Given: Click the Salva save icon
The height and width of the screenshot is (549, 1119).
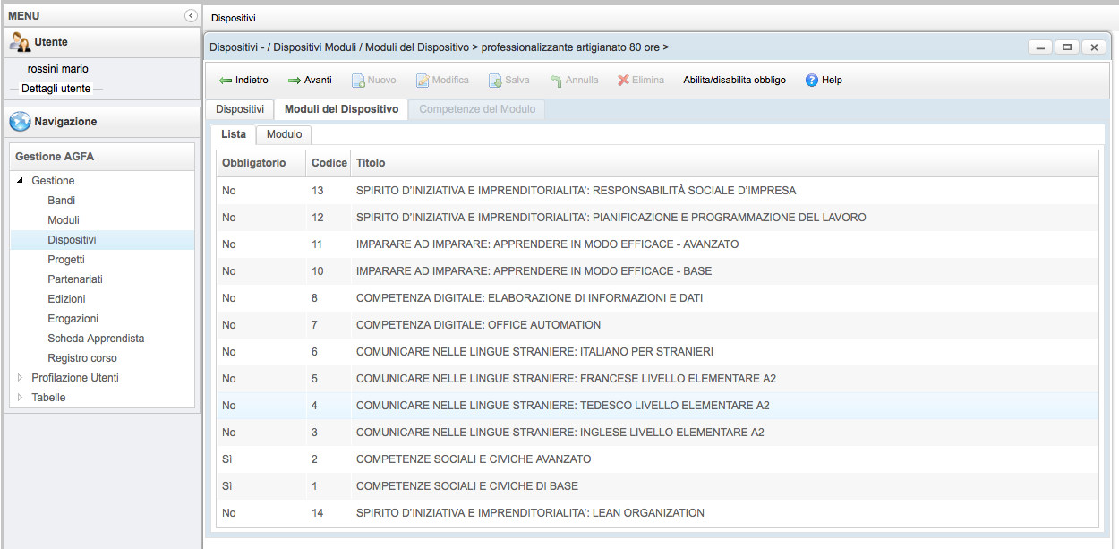Looking at the screenshot, I should [495, 81].
